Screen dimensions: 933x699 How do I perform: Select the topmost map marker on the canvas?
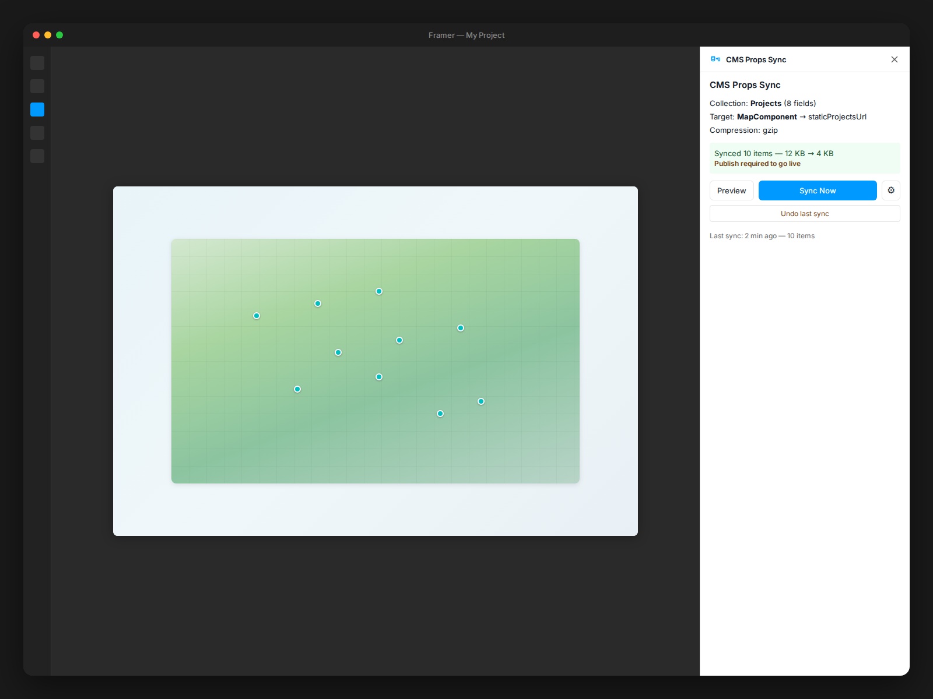coord(379,291)
